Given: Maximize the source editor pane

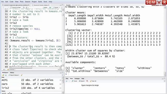Looking at the screenshot, I should click(x=63, y=5).
